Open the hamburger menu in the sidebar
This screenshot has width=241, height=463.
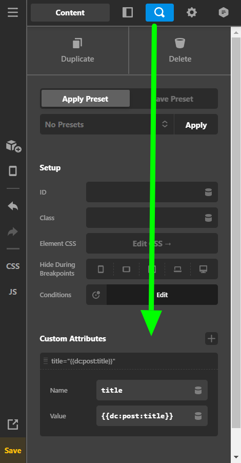point(13,12)
